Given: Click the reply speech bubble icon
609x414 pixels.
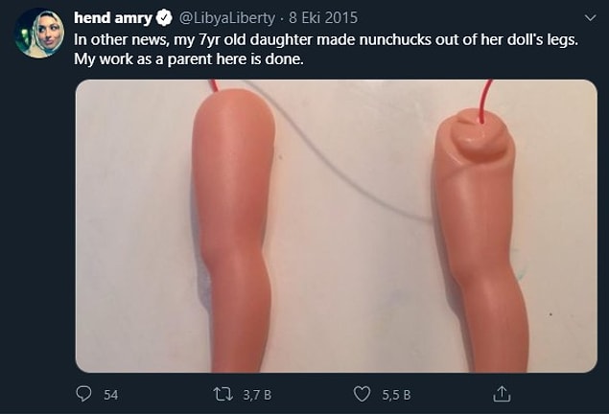Looking at the screenshot, I should click(x=83, y=394).
